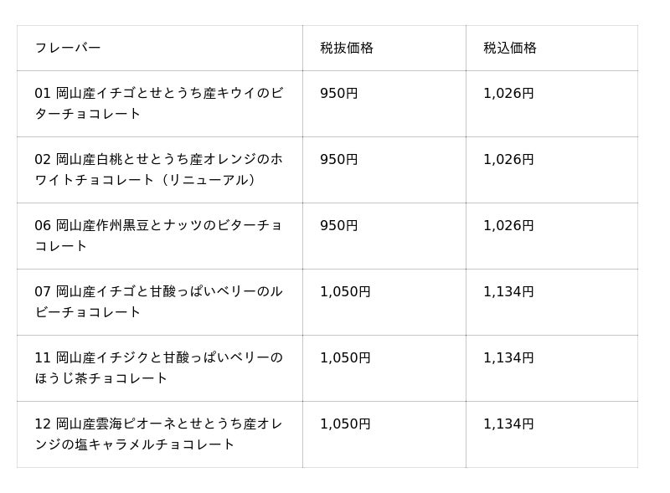
Task: Select the 1,050円 price for flavor 11
Action: point(345,358)
